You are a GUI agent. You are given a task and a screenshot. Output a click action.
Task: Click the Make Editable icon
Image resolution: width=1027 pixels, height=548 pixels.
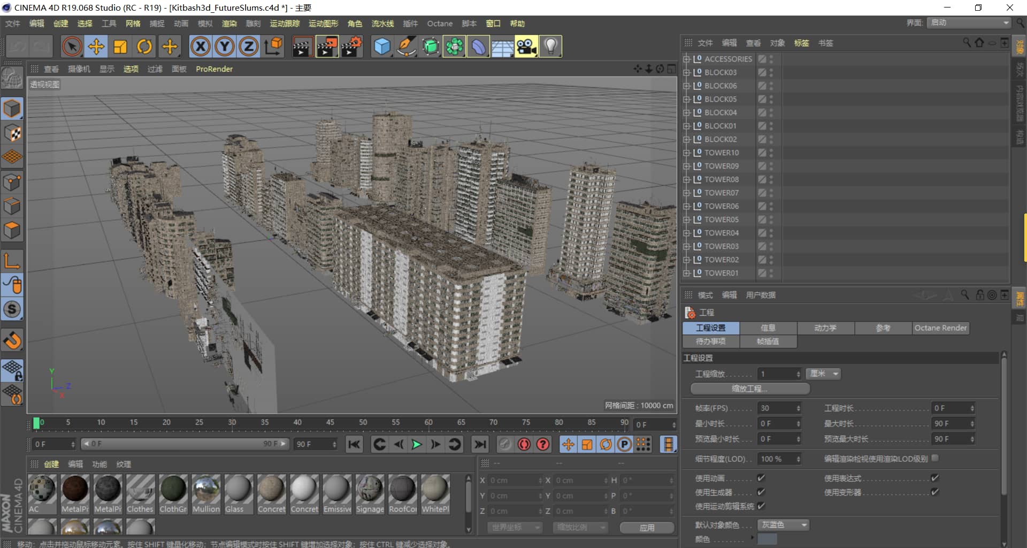coord(12,79)
